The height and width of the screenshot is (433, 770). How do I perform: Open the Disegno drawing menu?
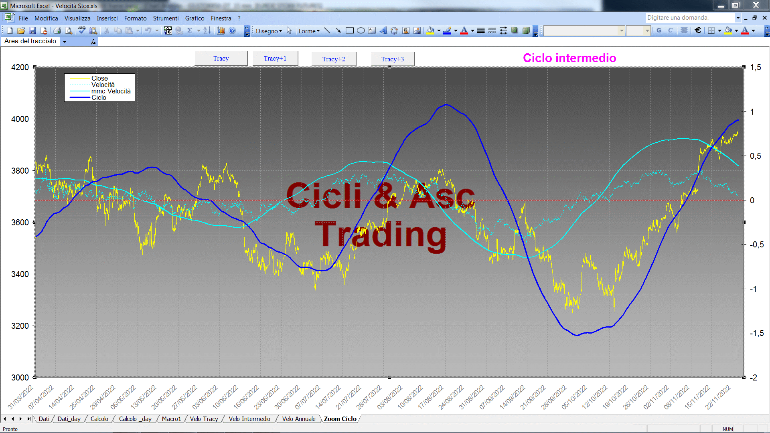[269, 31]
